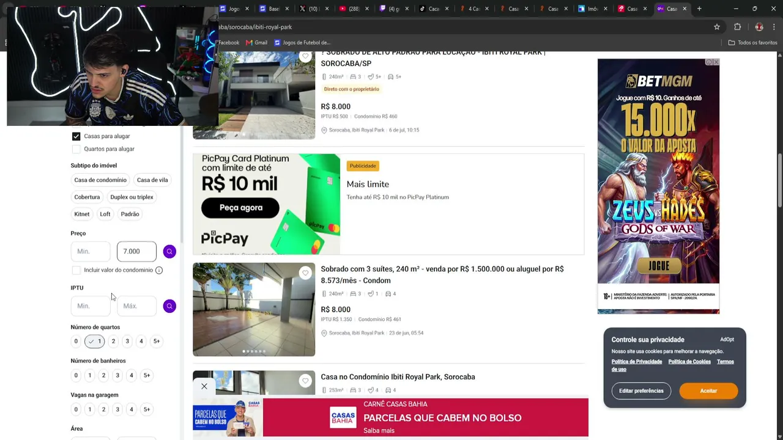The width and height of the screenshot is (783, 440).
Task: Open a new browser tab
Action: 699,9
